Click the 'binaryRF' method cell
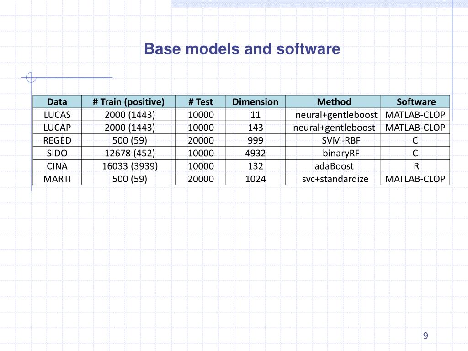 pos(333,153)
